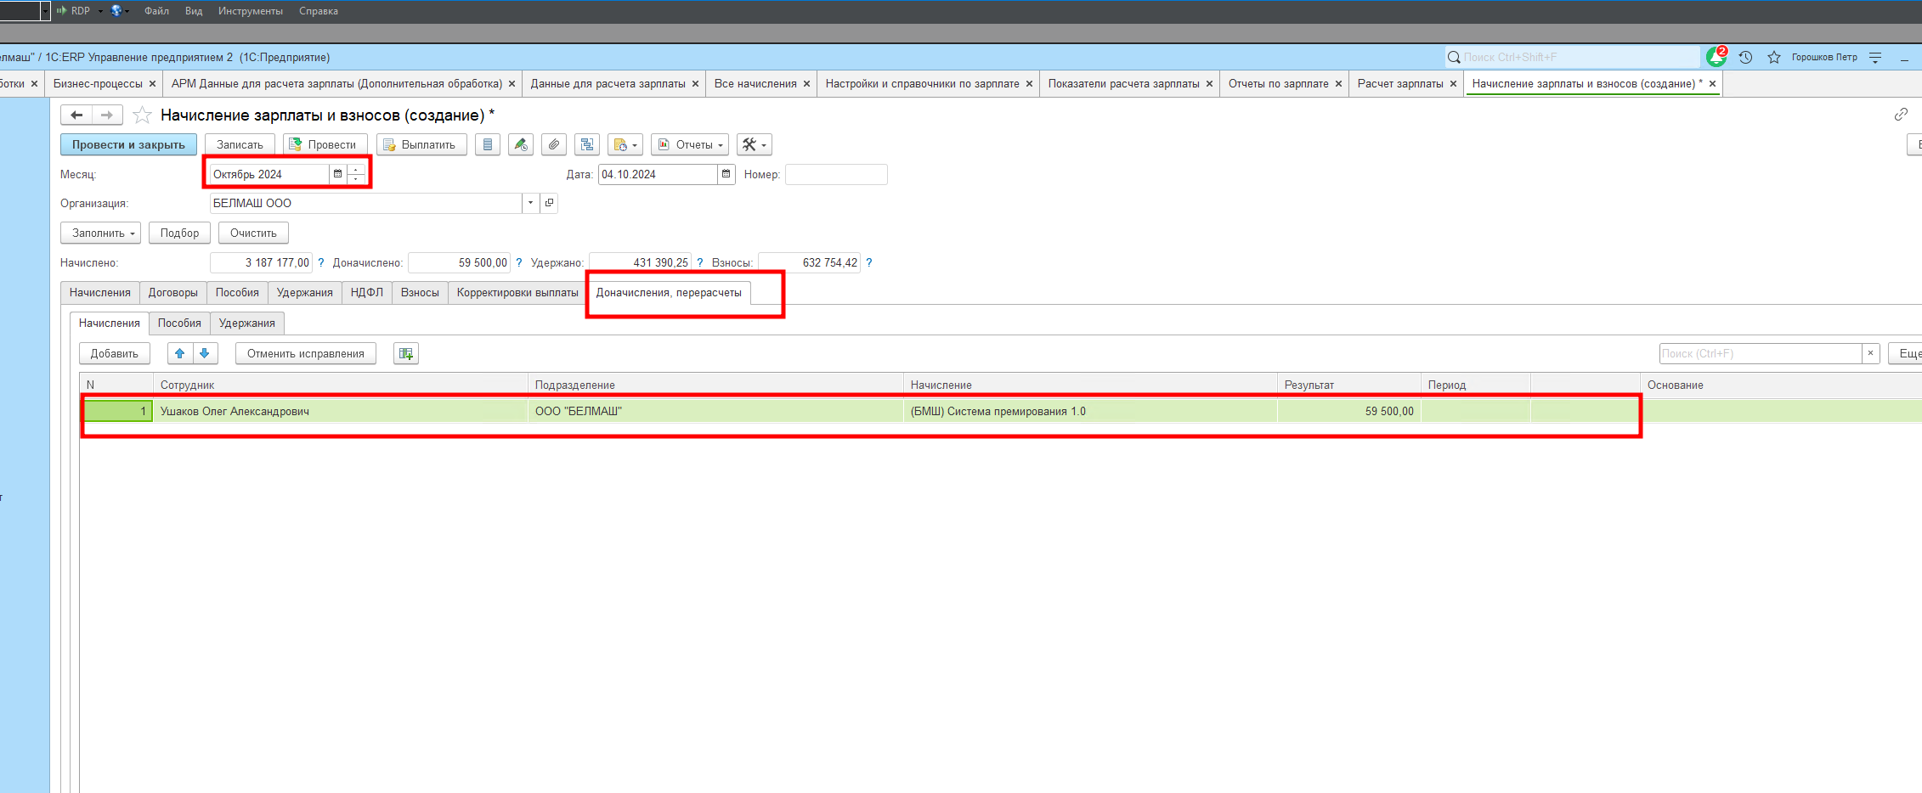
Task: Move row down with blue arrow
Action: click(x=205, y=354)
